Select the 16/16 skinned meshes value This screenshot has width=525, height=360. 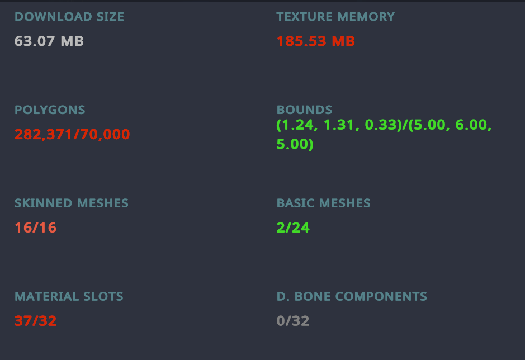pos(35,228)
